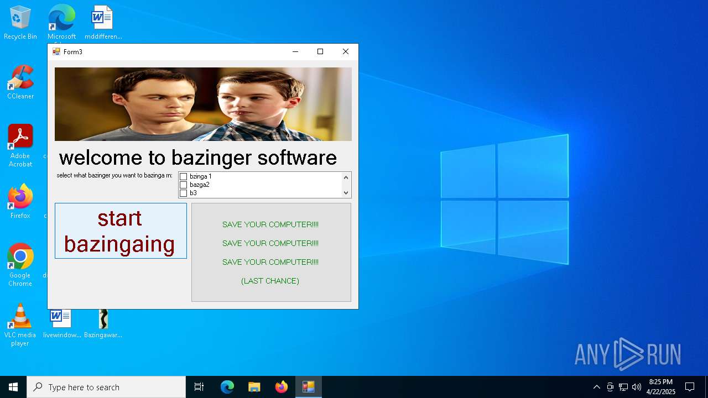
Task: Click the Meet Now tray icon
Action: (610, 387)
